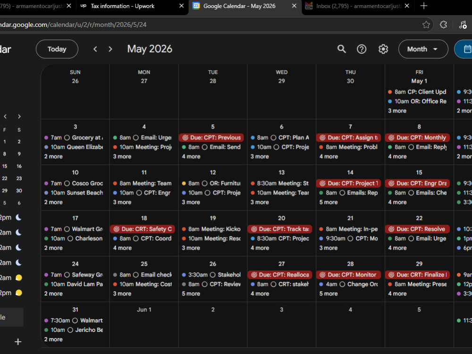Expand 2 more events on May 31
This screenshot has height=354, width=472.
point(53,339)
